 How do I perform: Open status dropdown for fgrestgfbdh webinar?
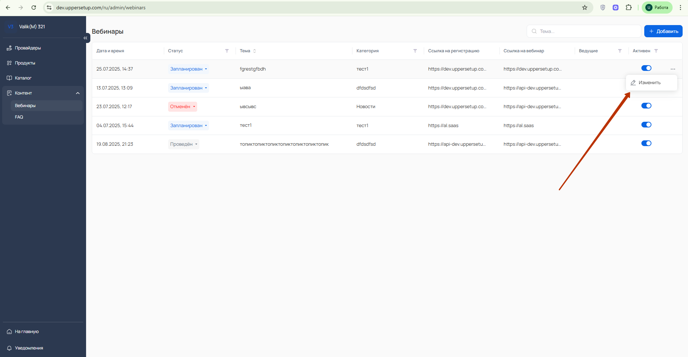coord(189,69)
